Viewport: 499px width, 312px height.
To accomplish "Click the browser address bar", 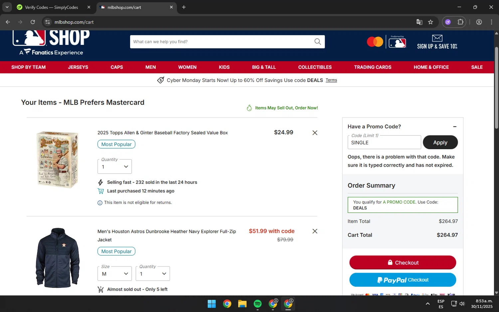I will pos(230,22).
